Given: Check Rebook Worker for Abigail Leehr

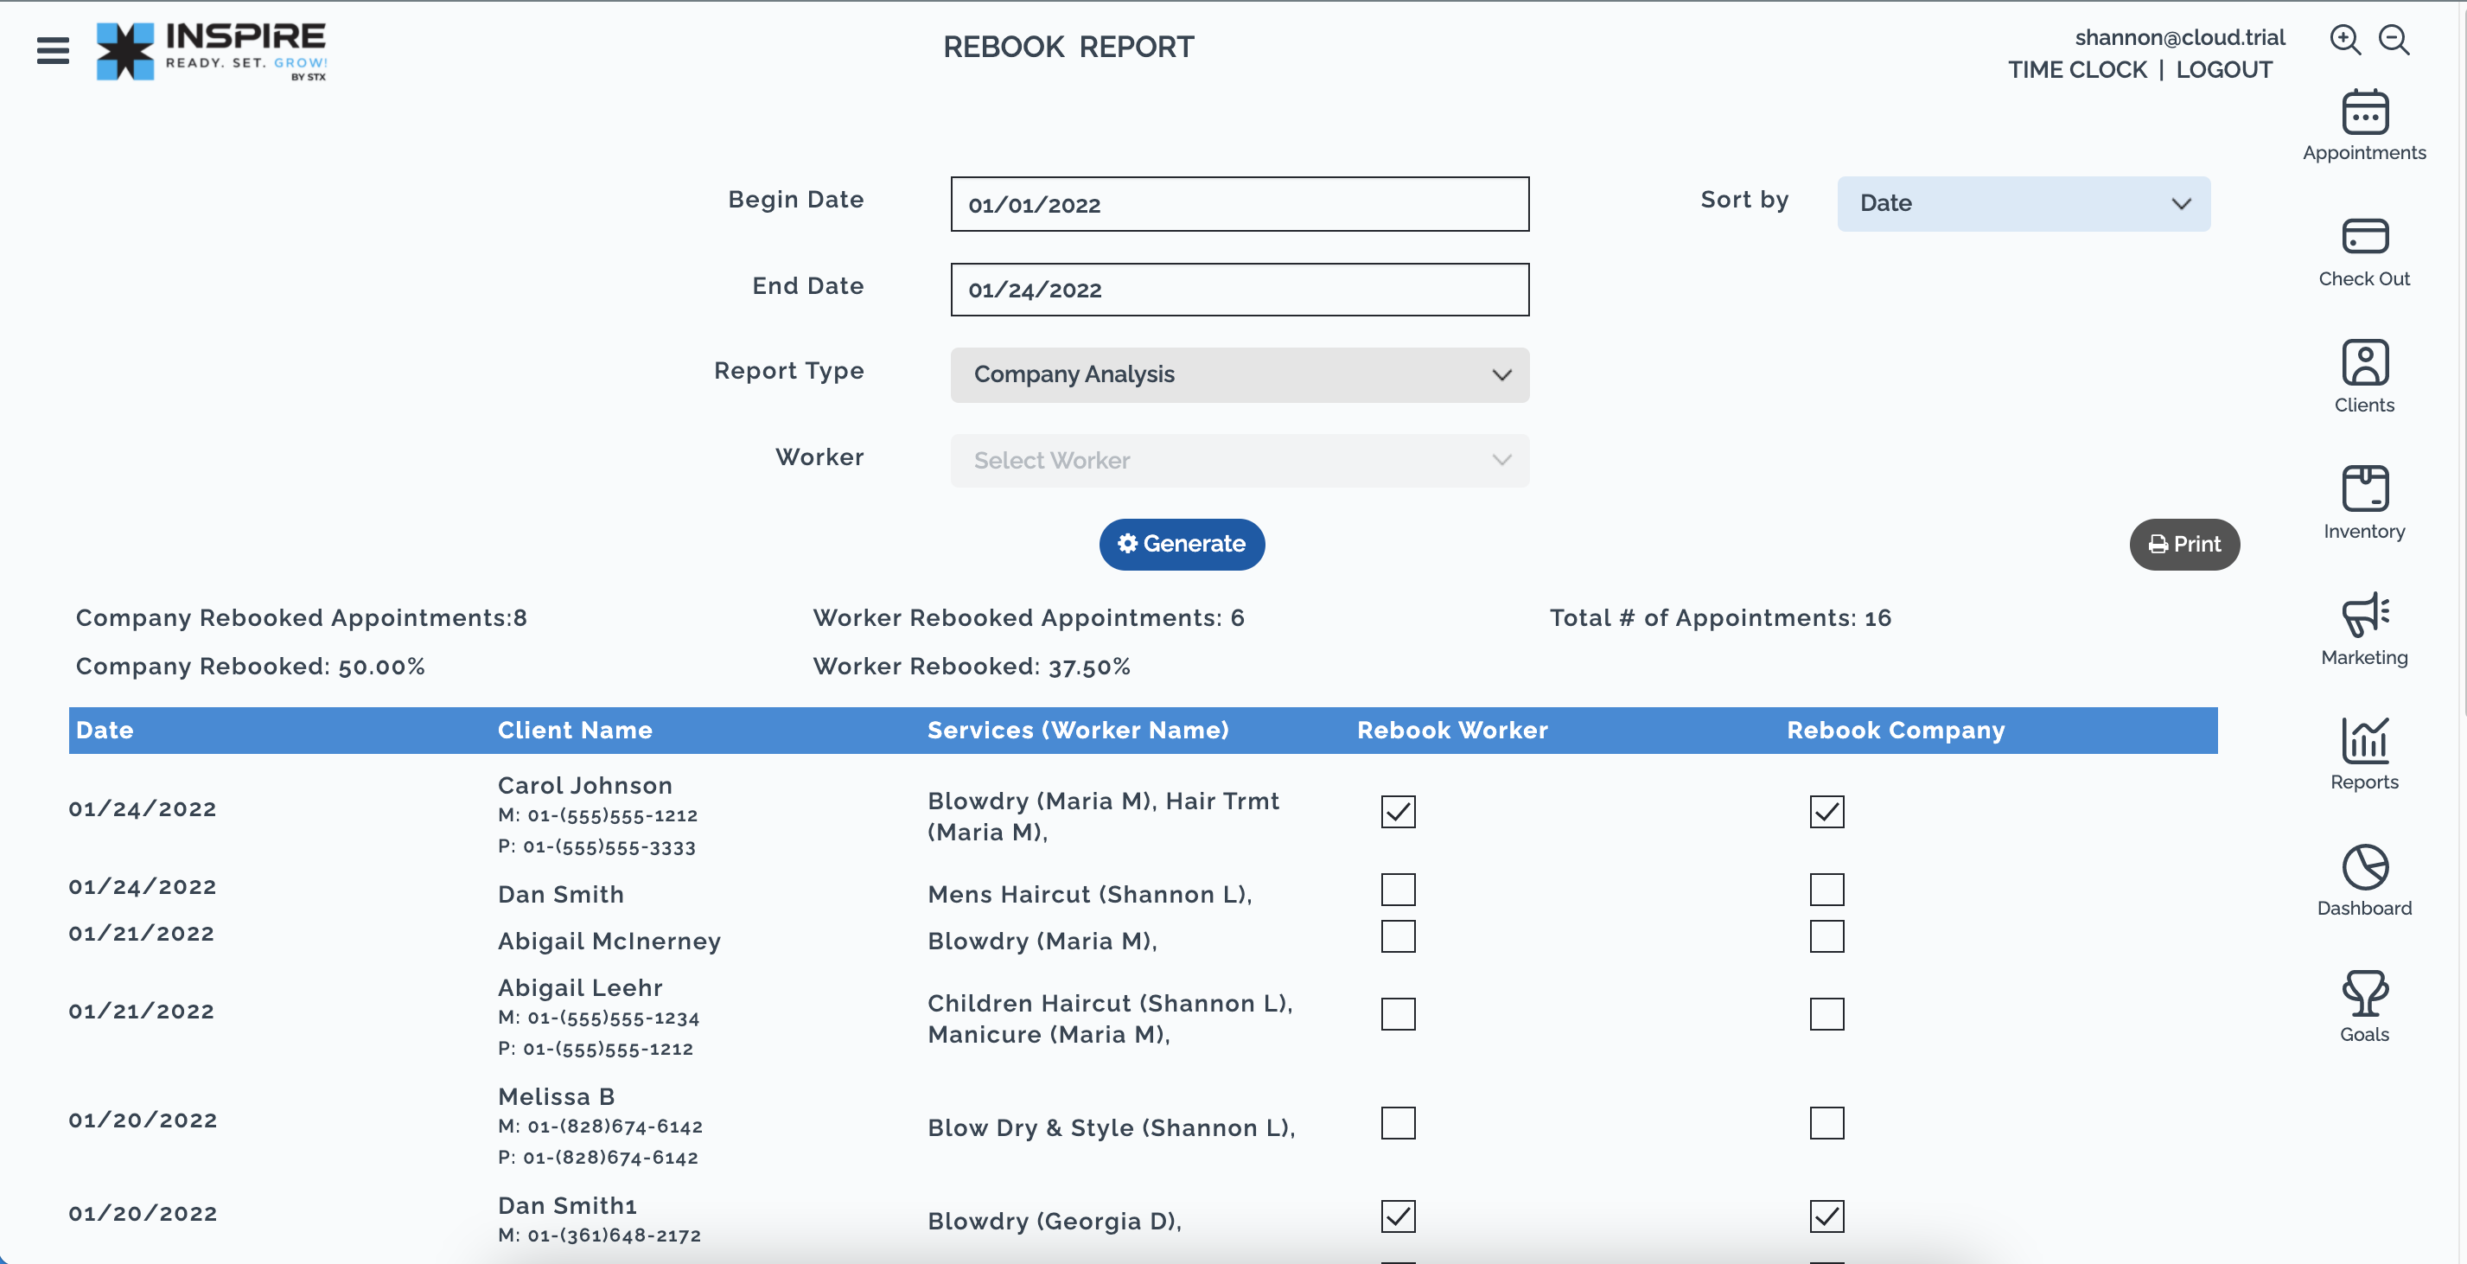Looking at the screenshot, I should [x=1399, y=1014].
